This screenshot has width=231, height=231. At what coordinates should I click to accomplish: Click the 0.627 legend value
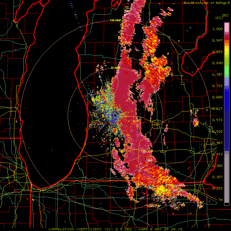(x=217, y=109)
